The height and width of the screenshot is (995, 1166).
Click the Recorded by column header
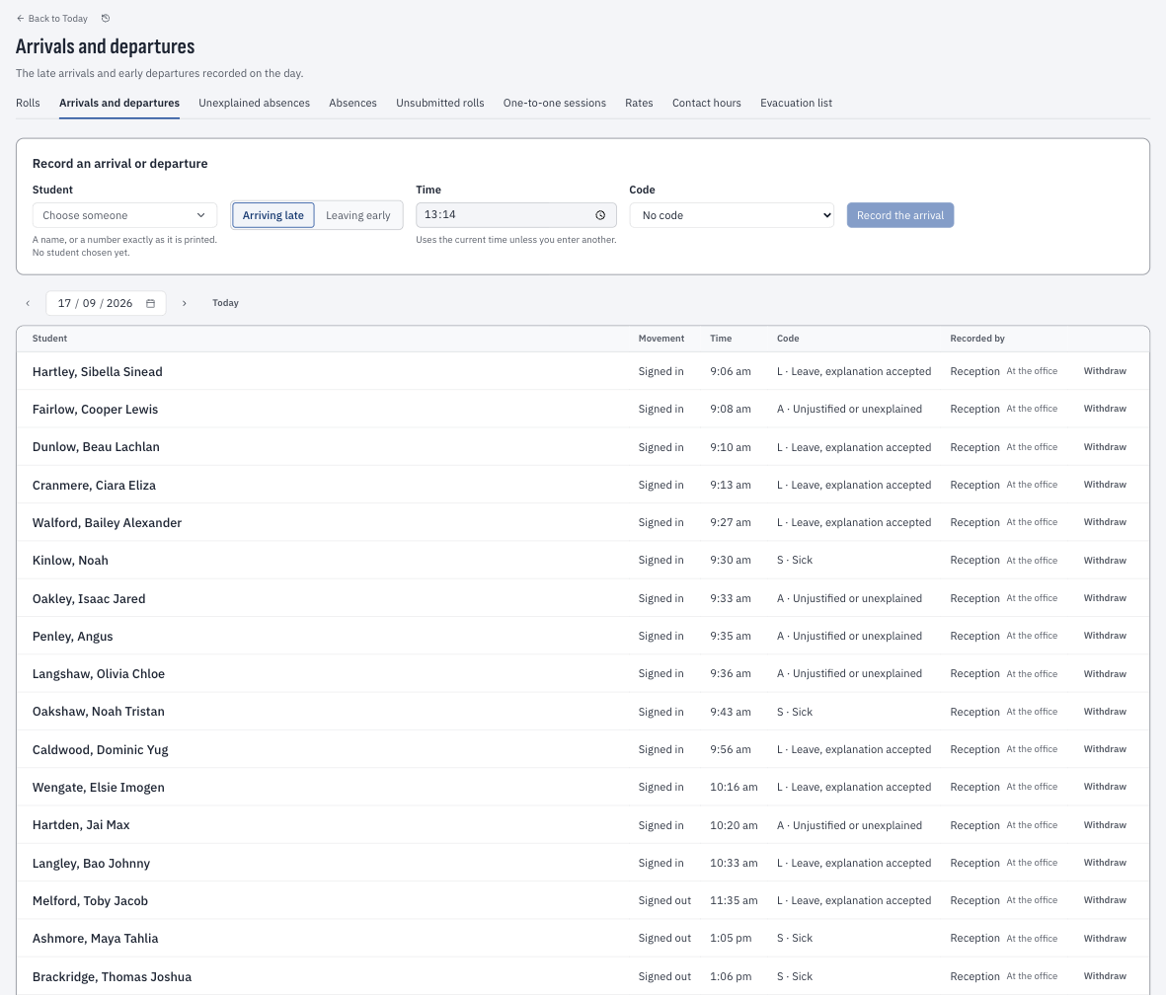coord(977,339)
